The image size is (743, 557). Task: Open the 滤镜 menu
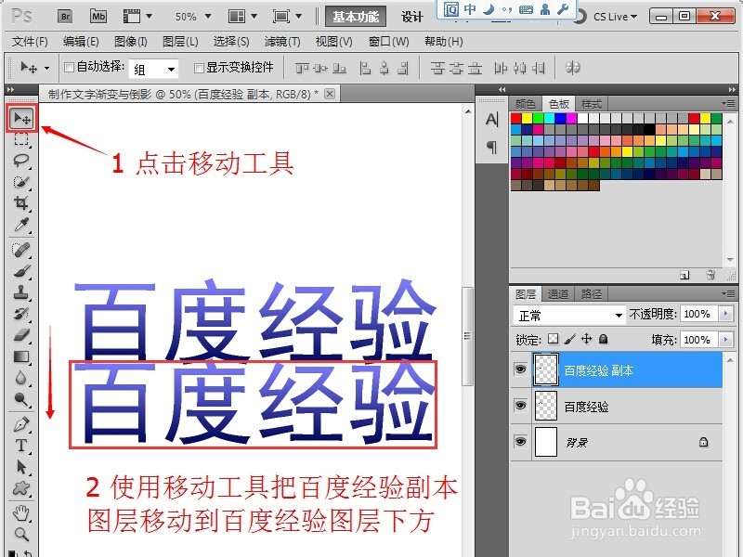[x=283, y=41]
